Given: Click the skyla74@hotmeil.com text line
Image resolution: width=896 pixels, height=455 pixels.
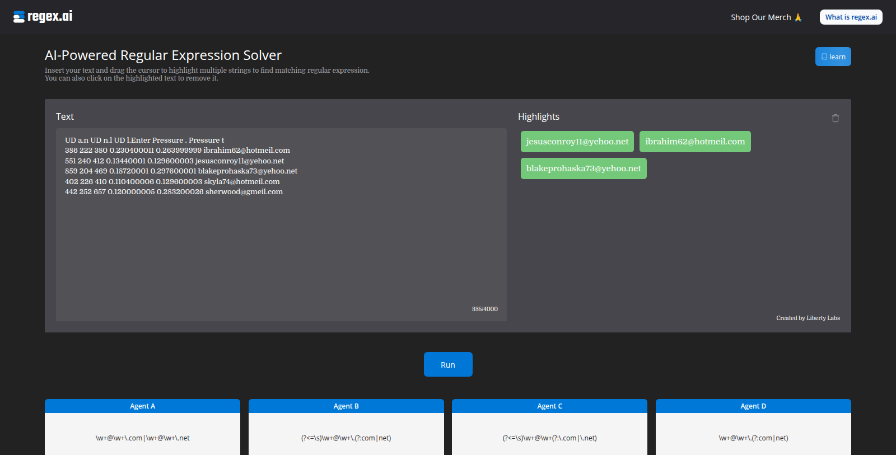Looking at the screenshot, I should click(x=172, y=181).
